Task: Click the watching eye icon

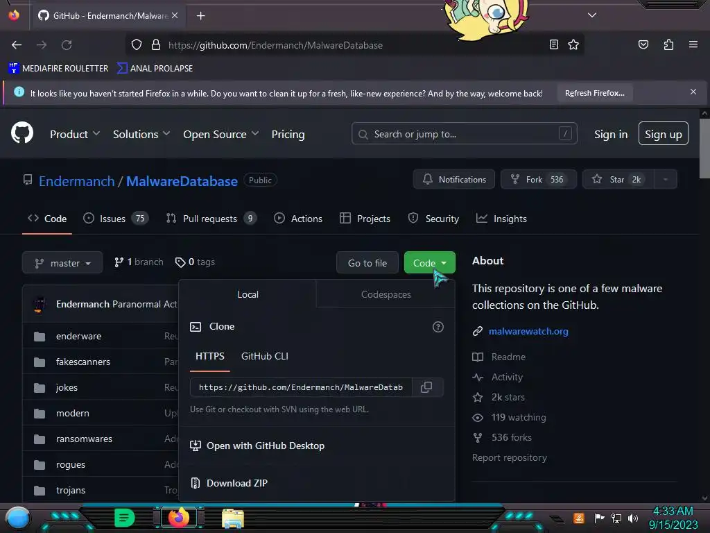Action: (477, 417)
